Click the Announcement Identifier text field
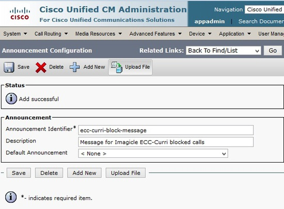284x209 pixels. pos(166,130)
